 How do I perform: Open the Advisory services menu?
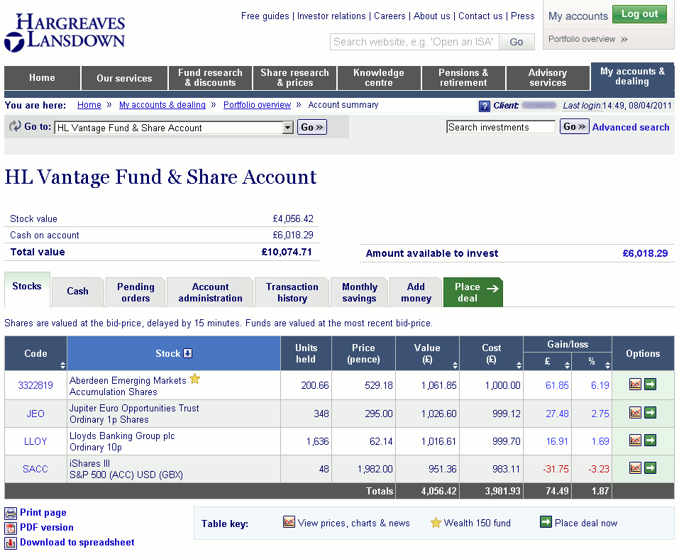548,78
